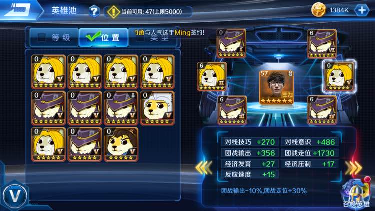Image resolution: width=375 pixels, height=211 pixels.
Task: Click the round V badge at bottom left
Action: click(15, 196)
